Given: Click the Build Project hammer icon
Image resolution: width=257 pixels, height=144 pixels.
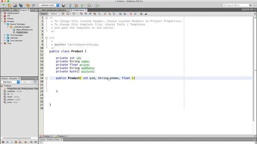Looking at the screenshot, I should [70, 5].
